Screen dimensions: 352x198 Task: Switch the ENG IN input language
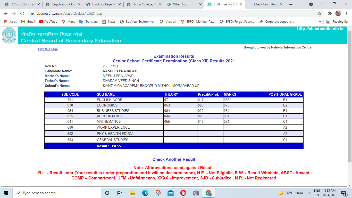(x=317, y=193)
